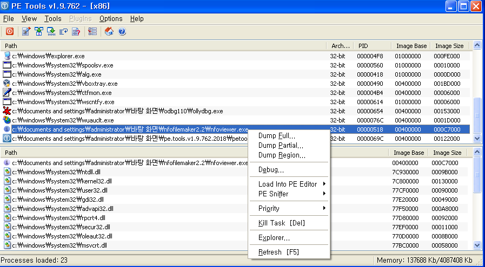485x267 pixels.
Task: Select Refresh [F5] in context menu
Action: (289, 252)
